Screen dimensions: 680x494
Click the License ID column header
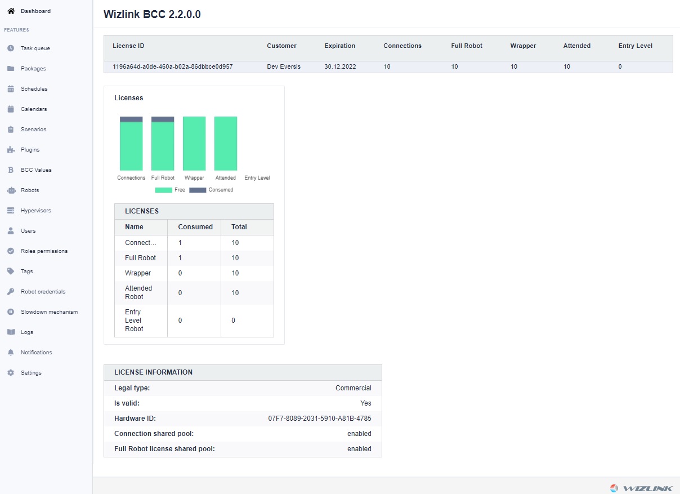(x=128, y=46)
